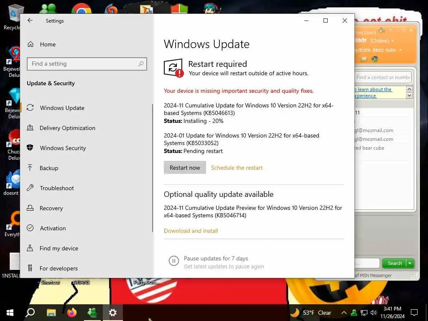Screen dimensions: 428x321
Task: Click the network tray icon
Action: (364, 313)
